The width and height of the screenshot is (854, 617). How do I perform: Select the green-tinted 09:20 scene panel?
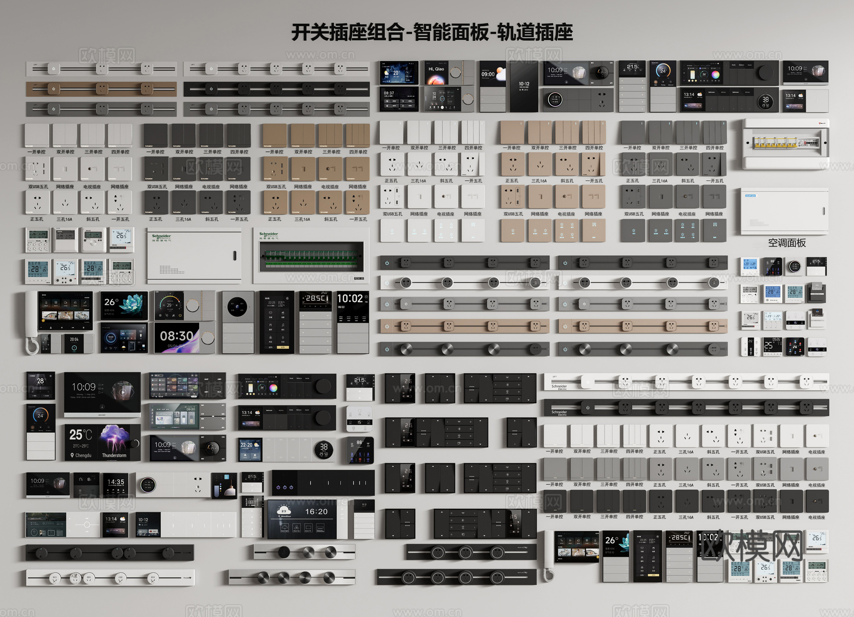coord(187,417)
